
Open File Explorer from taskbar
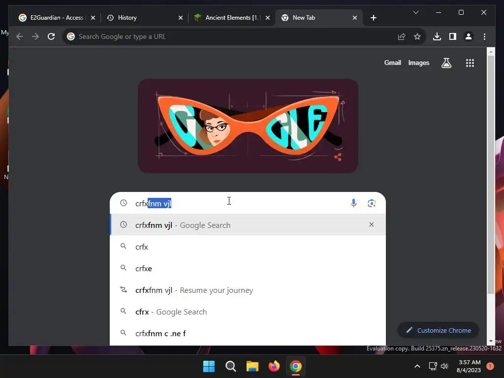(x=252, y=366)
